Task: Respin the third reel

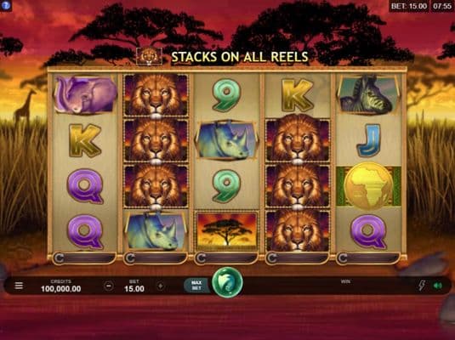Action: [226, 258]
